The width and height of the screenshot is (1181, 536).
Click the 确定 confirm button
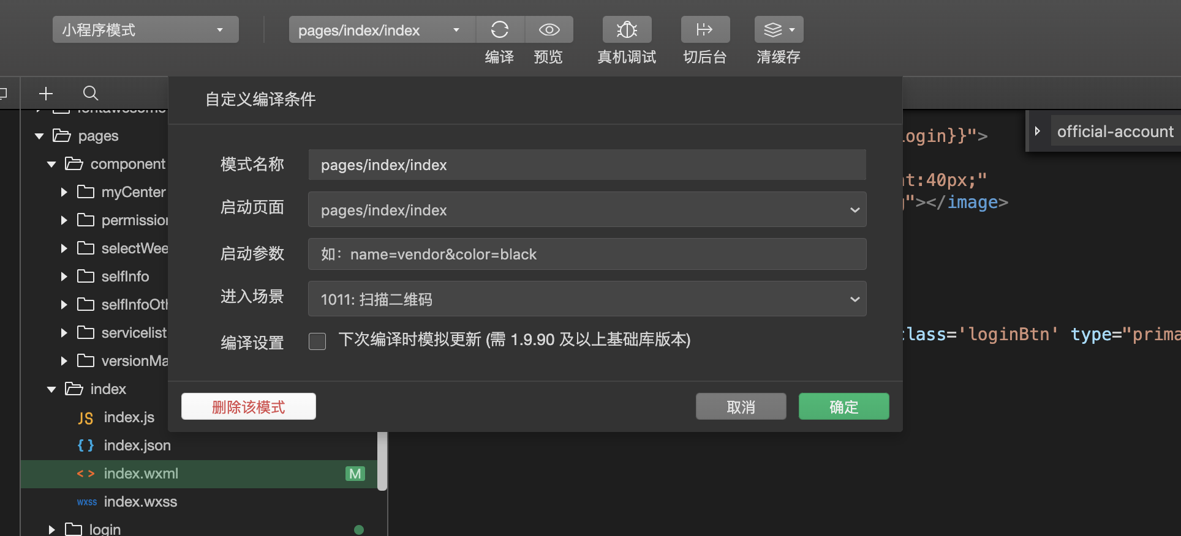[x=844, y=406]
